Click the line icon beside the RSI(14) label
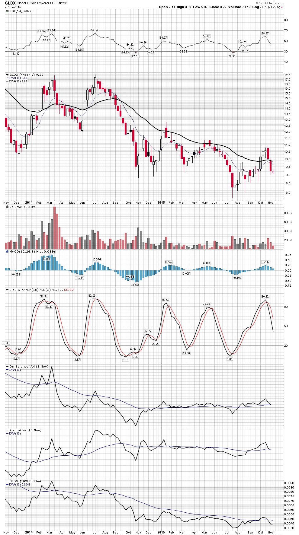Viewport: 299px width, 535px height. (7, 11)
